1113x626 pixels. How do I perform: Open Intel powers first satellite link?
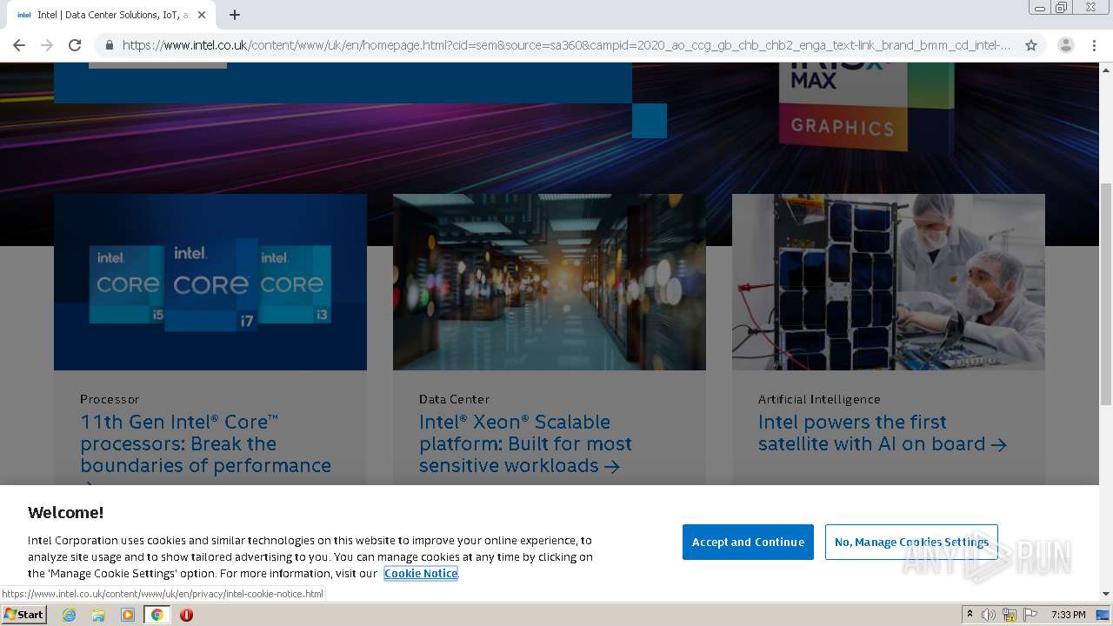882,433
